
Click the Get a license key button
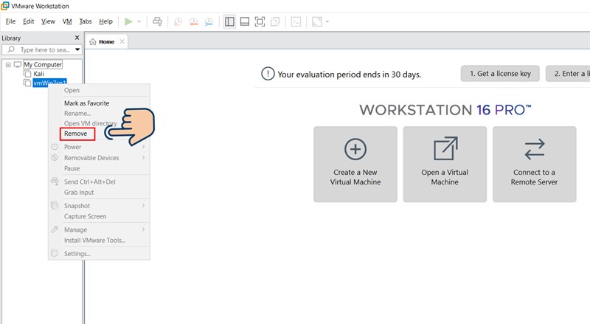(499, 74)
